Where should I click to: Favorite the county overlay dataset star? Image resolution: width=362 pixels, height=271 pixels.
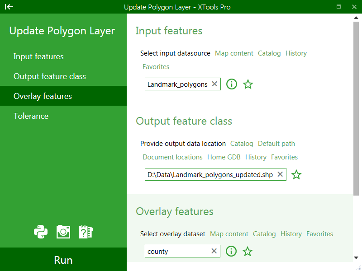coord(248,251)
